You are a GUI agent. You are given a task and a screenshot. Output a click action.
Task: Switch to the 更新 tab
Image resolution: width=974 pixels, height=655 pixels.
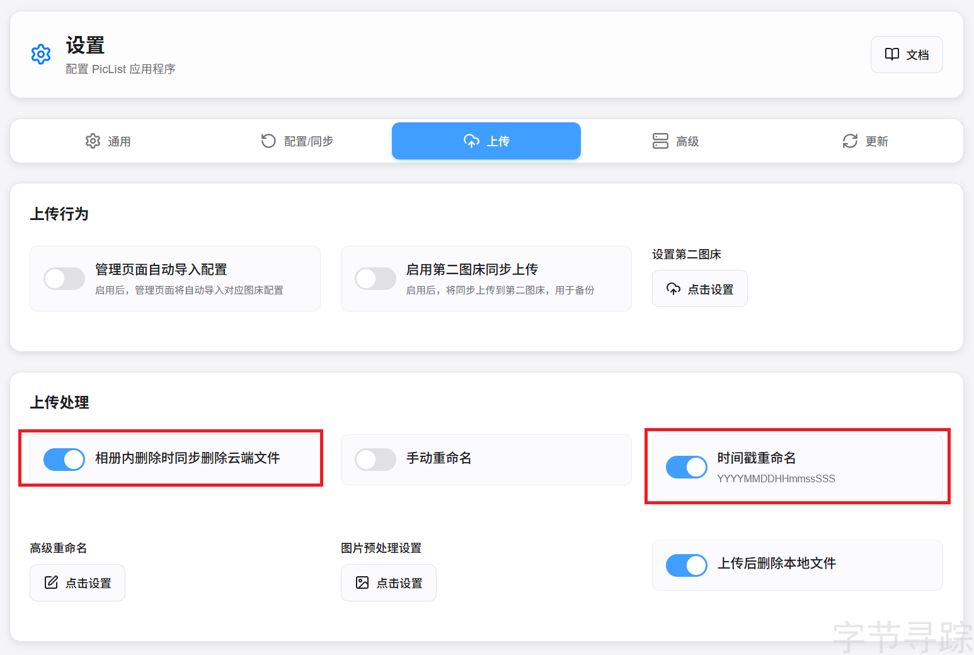click(865, 141)
